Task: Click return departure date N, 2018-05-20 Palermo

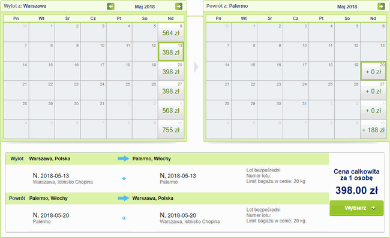Action: pyautogui.click(x=51, y=215)
